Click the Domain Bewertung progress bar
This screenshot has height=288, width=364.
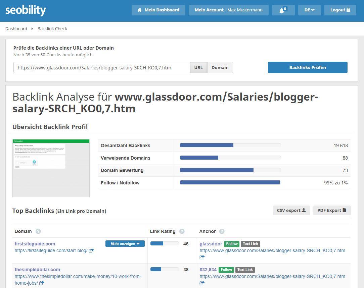point(230,170)
